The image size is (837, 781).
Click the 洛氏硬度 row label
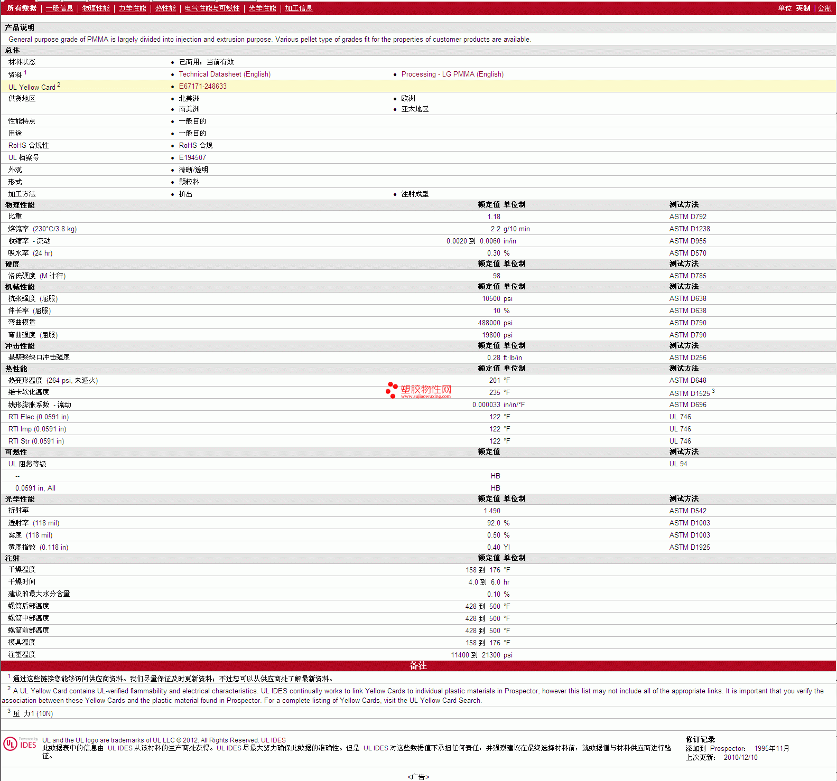point(37,276)
